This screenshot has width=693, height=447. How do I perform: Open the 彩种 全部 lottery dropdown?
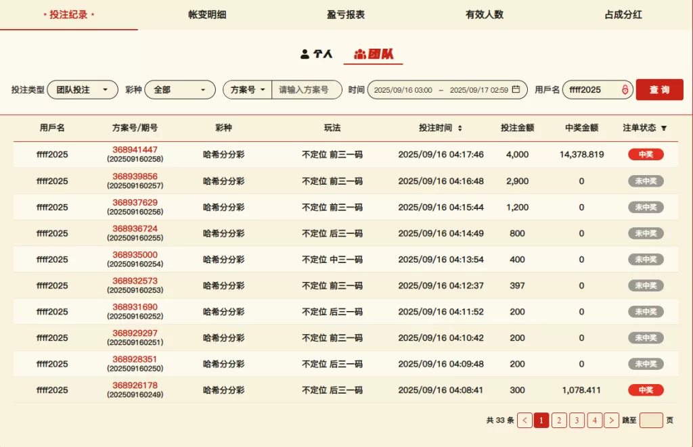click(x=179, y=90)
